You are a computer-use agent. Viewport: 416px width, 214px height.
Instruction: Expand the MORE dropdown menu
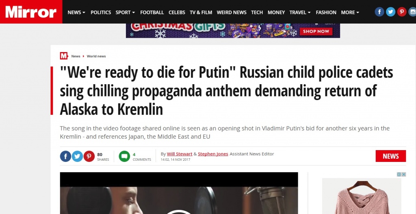[350, 12]
